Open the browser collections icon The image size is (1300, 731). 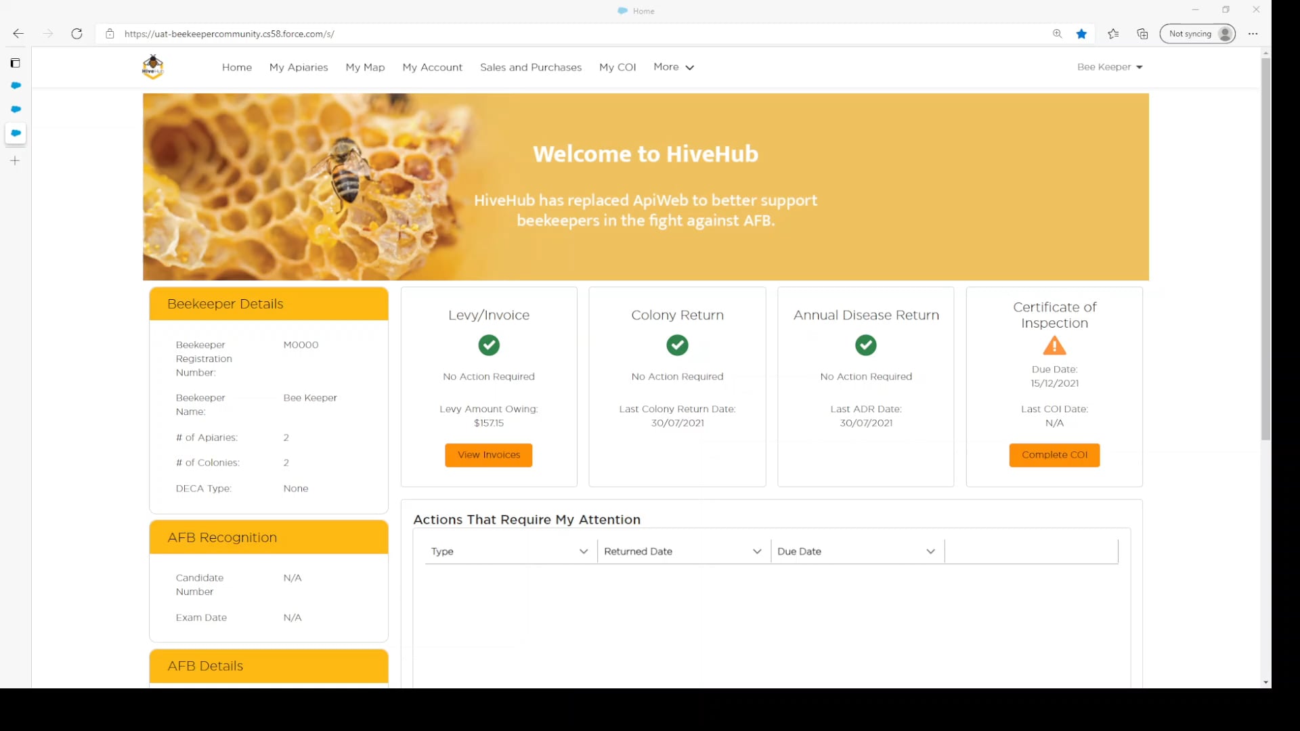click(x=1142, y=34)
